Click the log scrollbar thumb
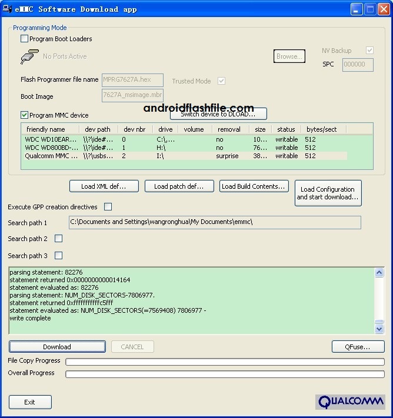 click(379, 322)
